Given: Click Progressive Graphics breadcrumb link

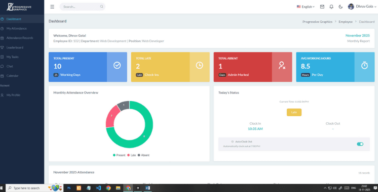Looking at the screenshot, I should click(317, 22).
